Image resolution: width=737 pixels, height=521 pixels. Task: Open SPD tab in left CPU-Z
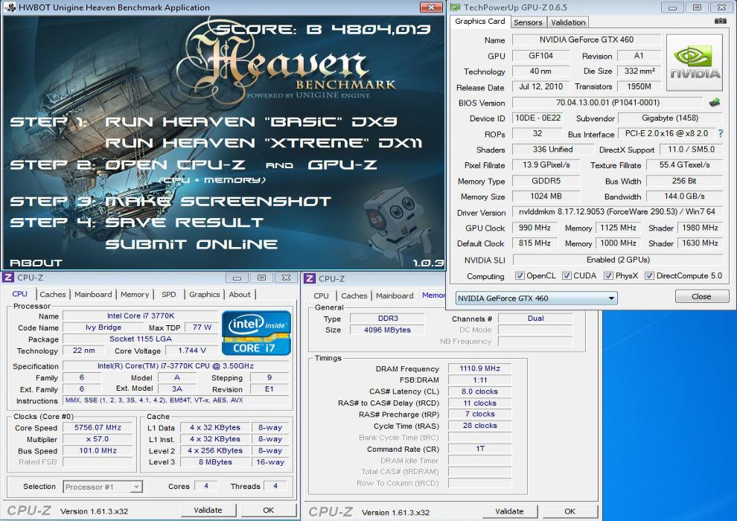click(169, 294)
